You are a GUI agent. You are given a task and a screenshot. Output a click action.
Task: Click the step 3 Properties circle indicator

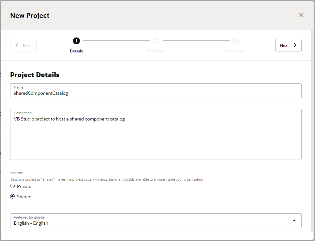tap(235, 41)
